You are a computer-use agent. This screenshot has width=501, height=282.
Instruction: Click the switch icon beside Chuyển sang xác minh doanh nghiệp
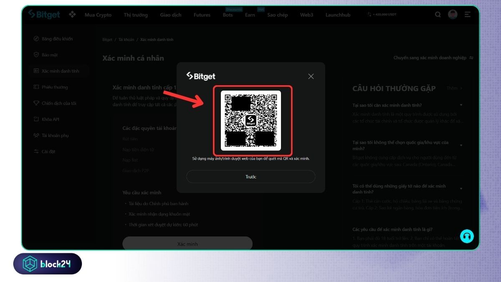click(x=471, y=58)
